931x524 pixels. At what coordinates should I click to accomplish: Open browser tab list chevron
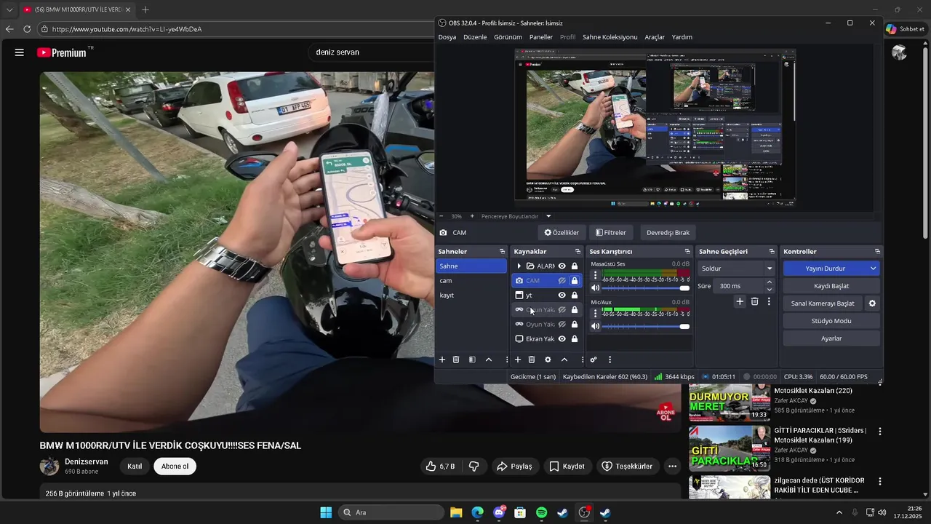click(x=9, y=9)
